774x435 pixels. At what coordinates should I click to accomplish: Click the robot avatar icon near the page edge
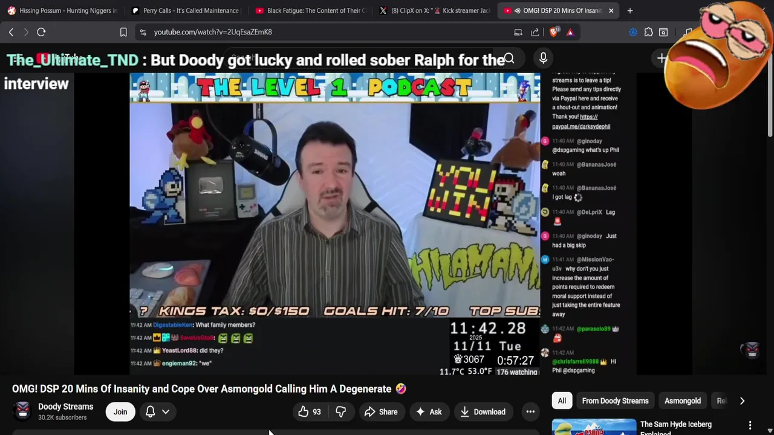[x=752, y=349]
